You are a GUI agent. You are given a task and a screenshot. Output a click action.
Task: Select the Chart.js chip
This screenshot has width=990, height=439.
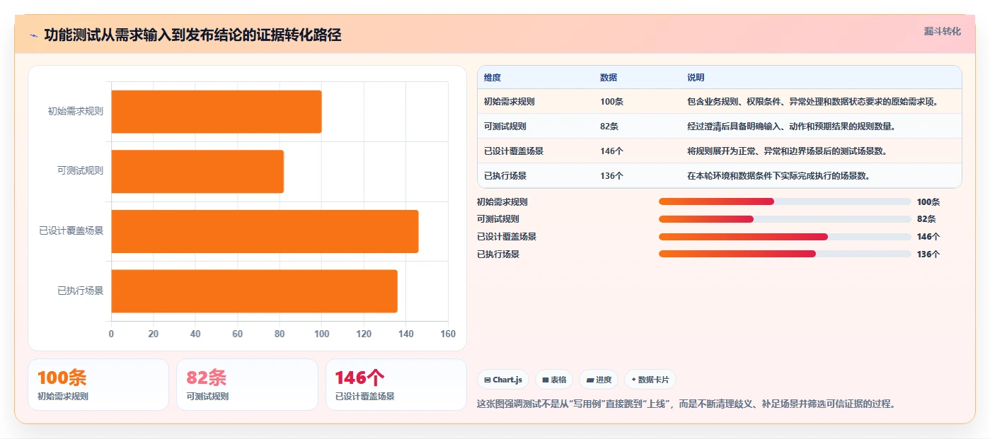tap(503, 380)
